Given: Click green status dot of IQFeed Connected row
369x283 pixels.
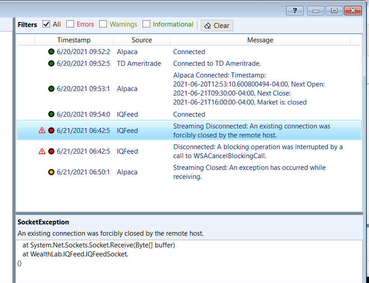Looking at the screenshot, I should 51,114.
